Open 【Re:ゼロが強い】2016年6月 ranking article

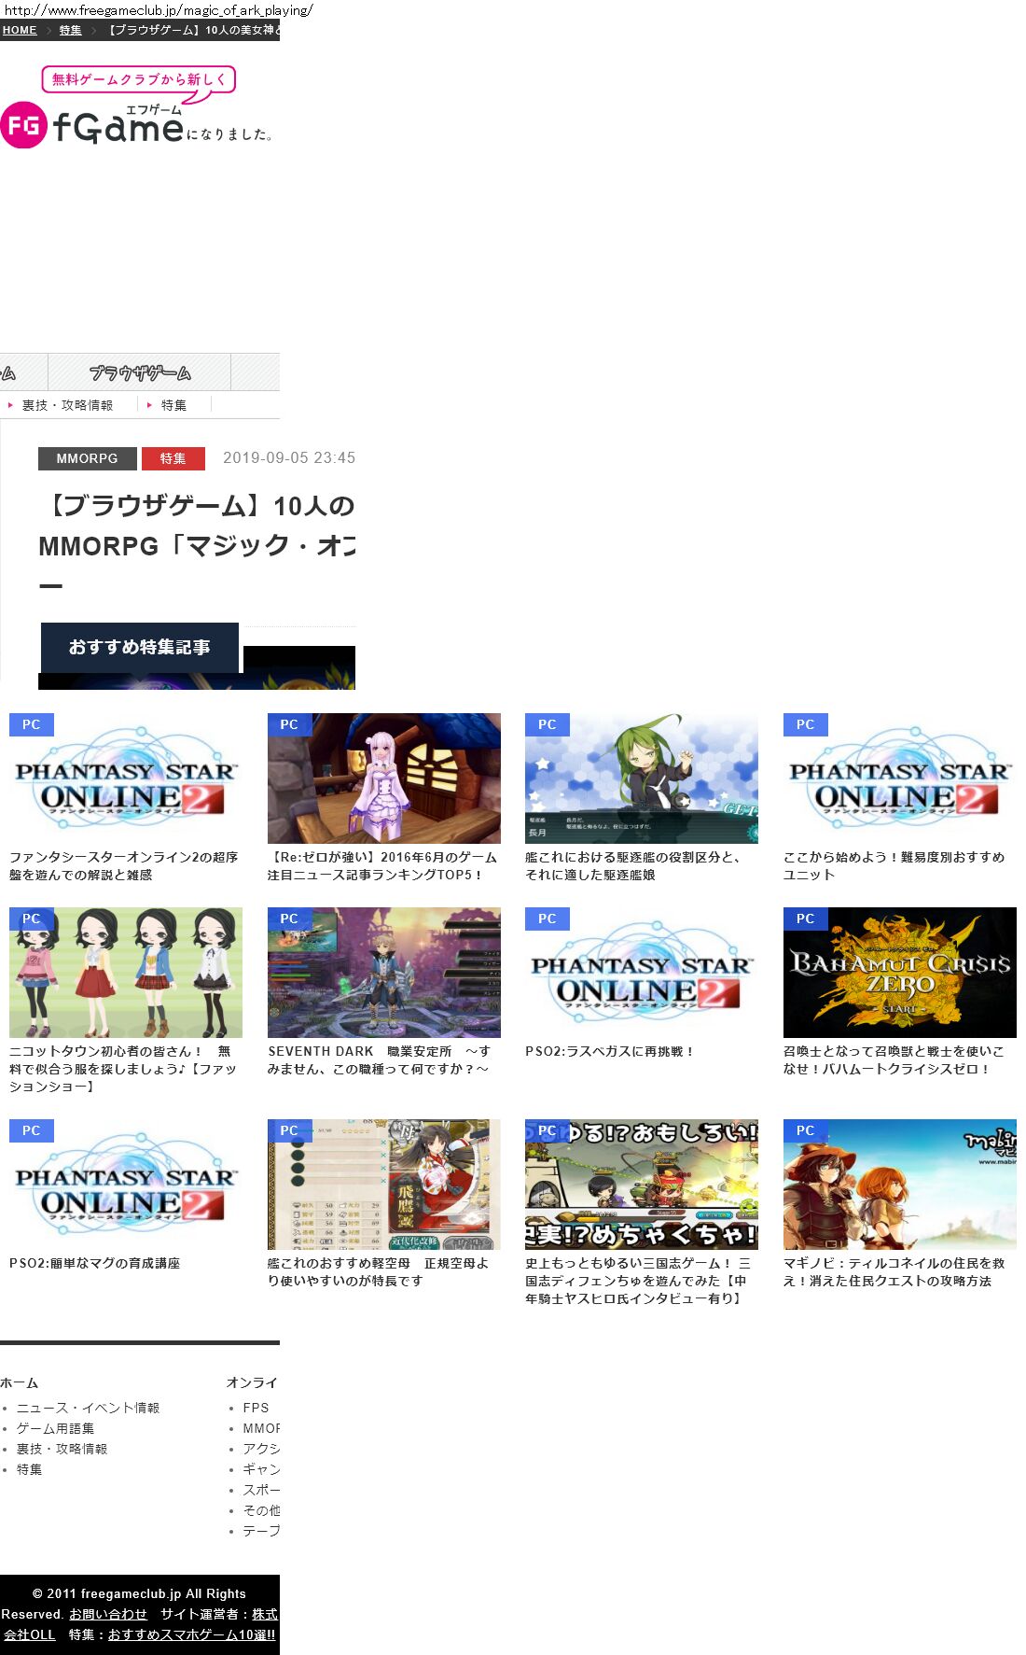pyautogui.click(x=382, y=866)
